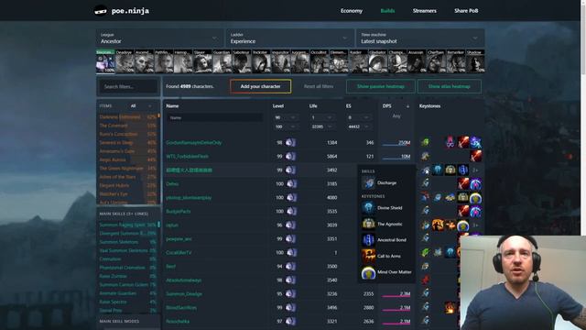Click the Call to Arms keystone icon in popup
Image resolution: width=586 pixels, height=330 pixels.
coord(368,256)
